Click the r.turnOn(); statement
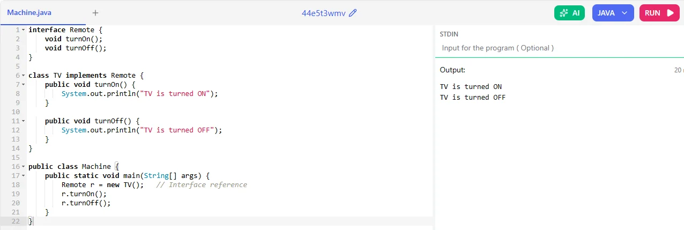Image resolution: width=684 pixels, height=230 pixels. click(x=84, y=194)
